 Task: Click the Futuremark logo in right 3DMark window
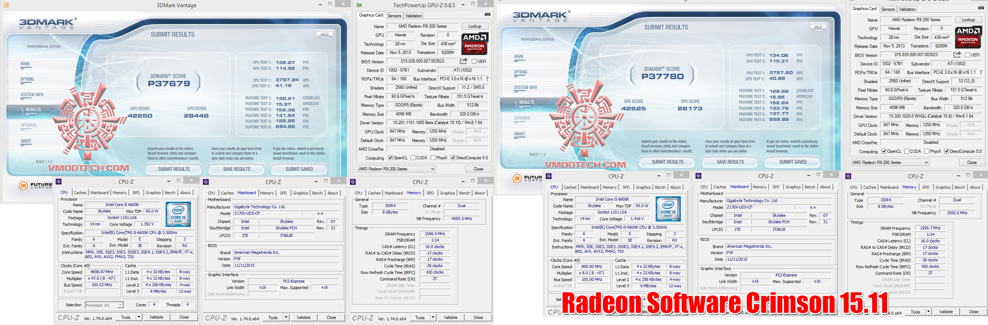[527, 178]
